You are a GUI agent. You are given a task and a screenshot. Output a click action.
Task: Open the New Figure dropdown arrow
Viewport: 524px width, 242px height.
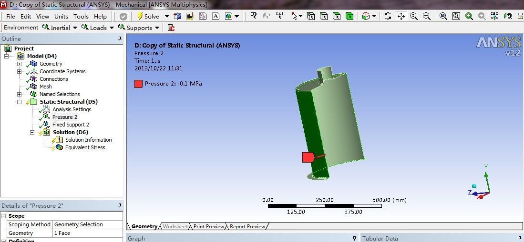(x=237, y=16)
